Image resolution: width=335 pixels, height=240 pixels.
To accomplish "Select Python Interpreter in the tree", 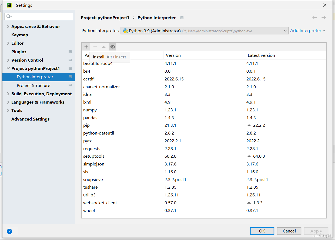I will point(39,77).
